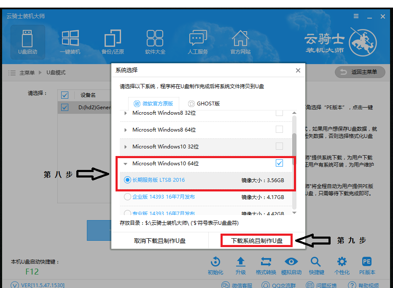Screen dimensions: 393x288
Task: Expand the Microsoft Windows8 64位 entry
Action: pyautogui.click(x=126, y=130)
